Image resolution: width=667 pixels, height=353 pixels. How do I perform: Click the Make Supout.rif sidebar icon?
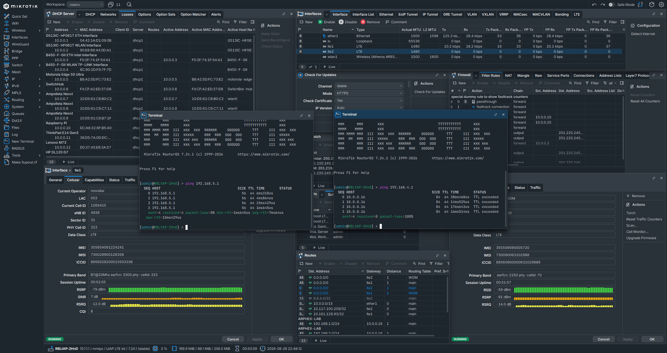6,162
